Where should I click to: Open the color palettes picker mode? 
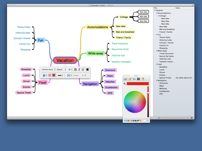point(134,79)
